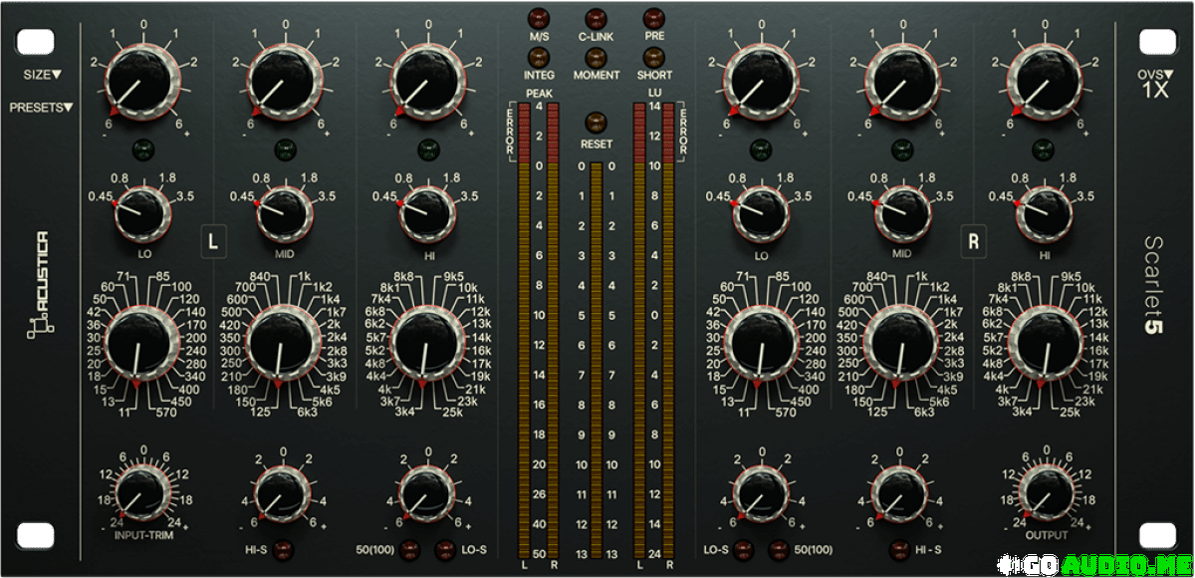Click the left channel LO band enable LED
Viewport: 1195px width, 578px height.
point(144,149)
